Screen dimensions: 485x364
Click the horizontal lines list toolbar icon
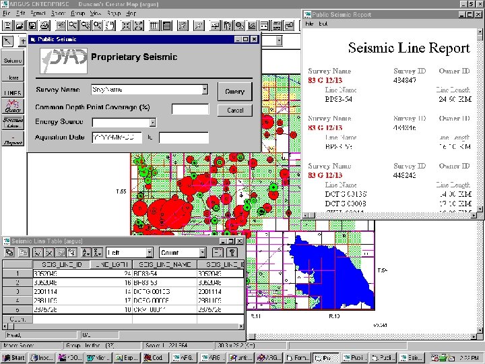(167, 26)
